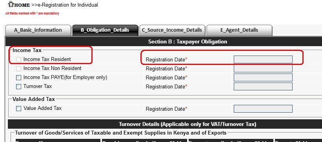The width and height of the screenshot is (322, 142).
Task: Click the house icon beside HOME
Action: click(x=11, y=4)
